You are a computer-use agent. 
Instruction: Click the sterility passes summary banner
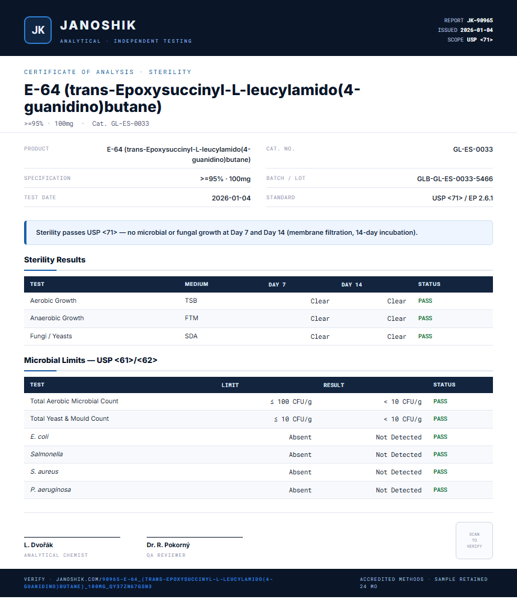pos(258,232)
